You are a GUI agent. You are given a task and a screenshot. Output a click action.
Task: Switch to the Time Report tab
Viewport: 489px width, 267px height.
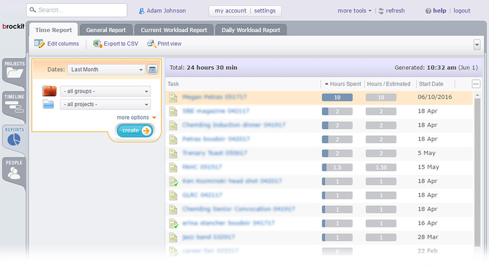point(54,30)
